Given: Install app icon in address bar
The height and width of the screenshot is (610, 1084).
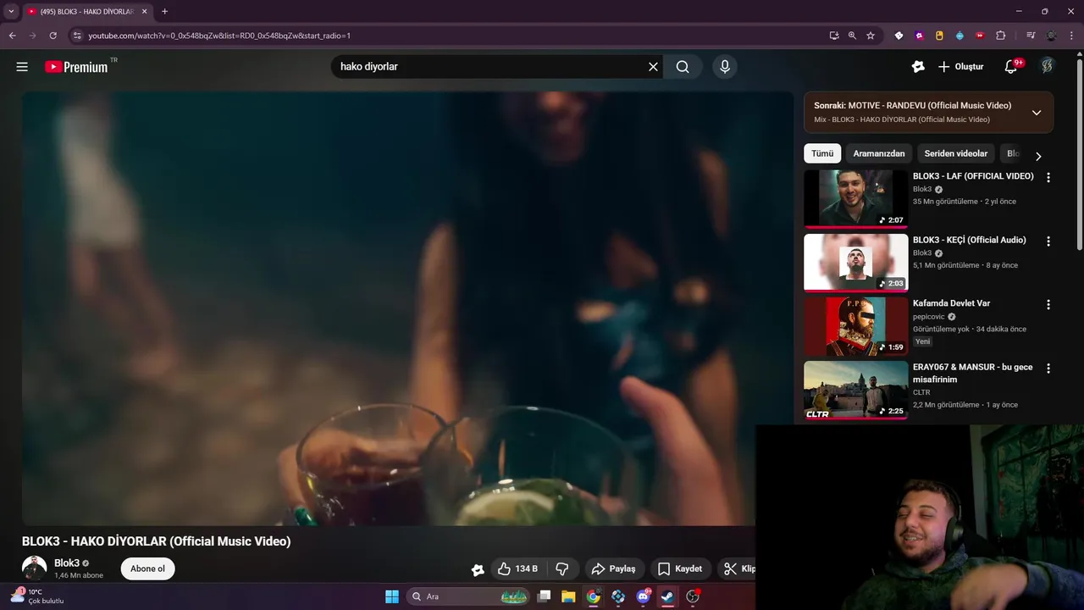Looking at the screenshot, I should point(834,36).
